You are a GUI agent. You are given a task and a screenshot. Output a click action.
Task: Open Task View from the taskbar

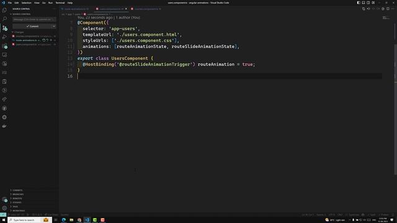coord(56,220)
